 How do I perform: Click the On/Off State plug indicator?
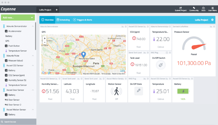click(x=139, y=91)
